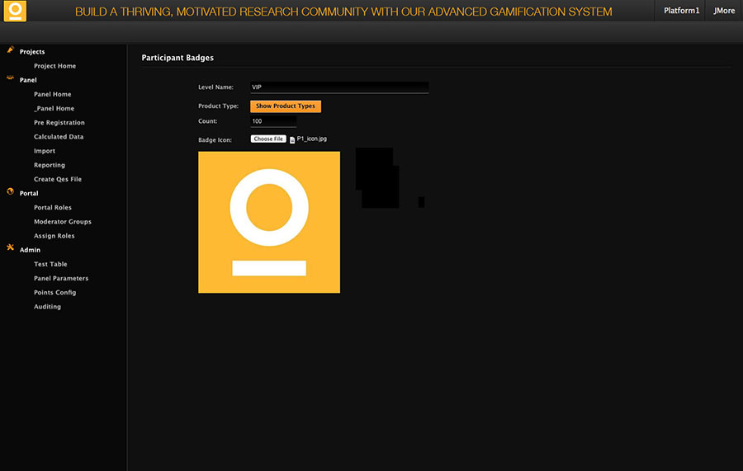Click the orange logo in the header
The height and width of the screenshot is (471, 743).
tap(15, 12)
